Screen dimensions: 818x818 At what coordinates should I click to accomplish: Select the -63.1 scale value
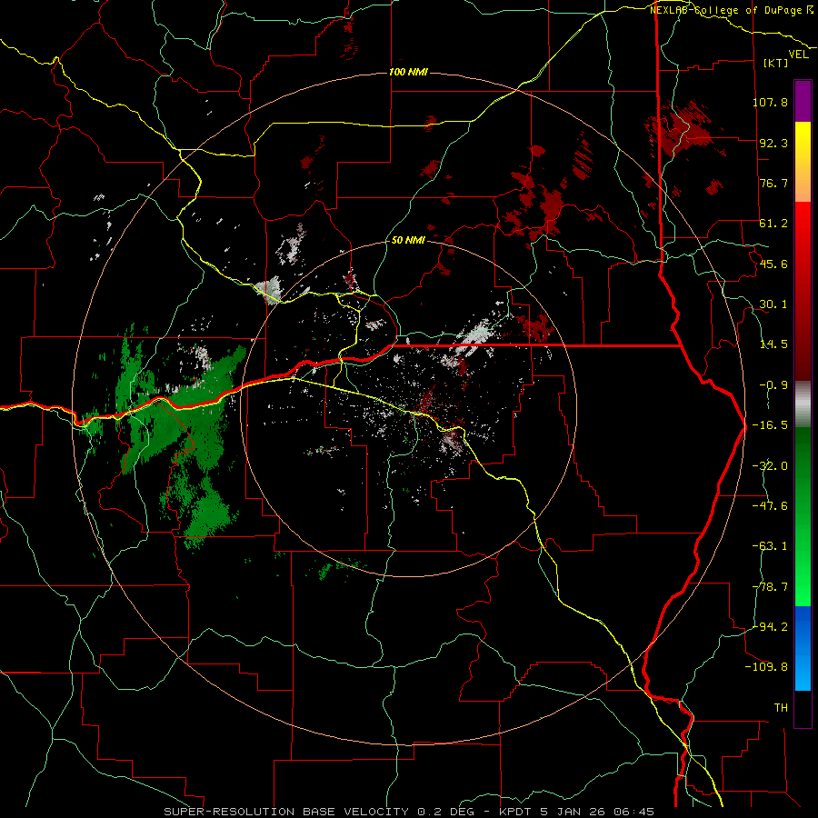click(x=770, y=546)
